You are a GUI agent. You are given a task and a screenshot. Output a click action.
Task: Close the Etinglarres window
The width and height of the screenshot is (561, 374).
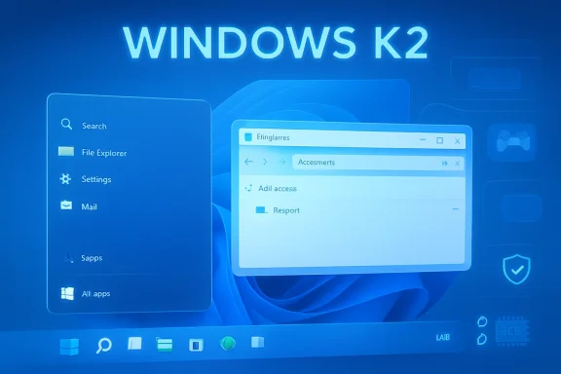[x=457, y=141]
